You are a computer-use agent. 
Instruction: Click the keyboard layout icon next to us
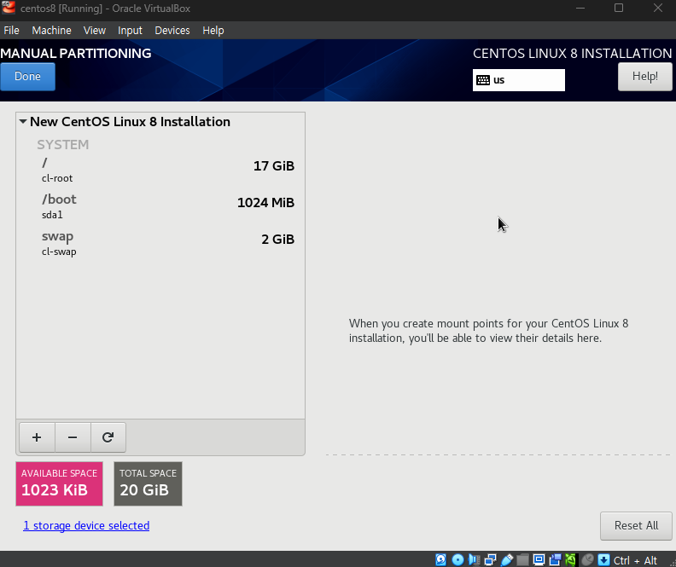point(483,80)
